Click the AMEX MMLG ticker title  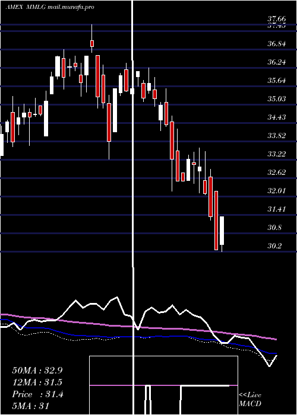point(26,7)
